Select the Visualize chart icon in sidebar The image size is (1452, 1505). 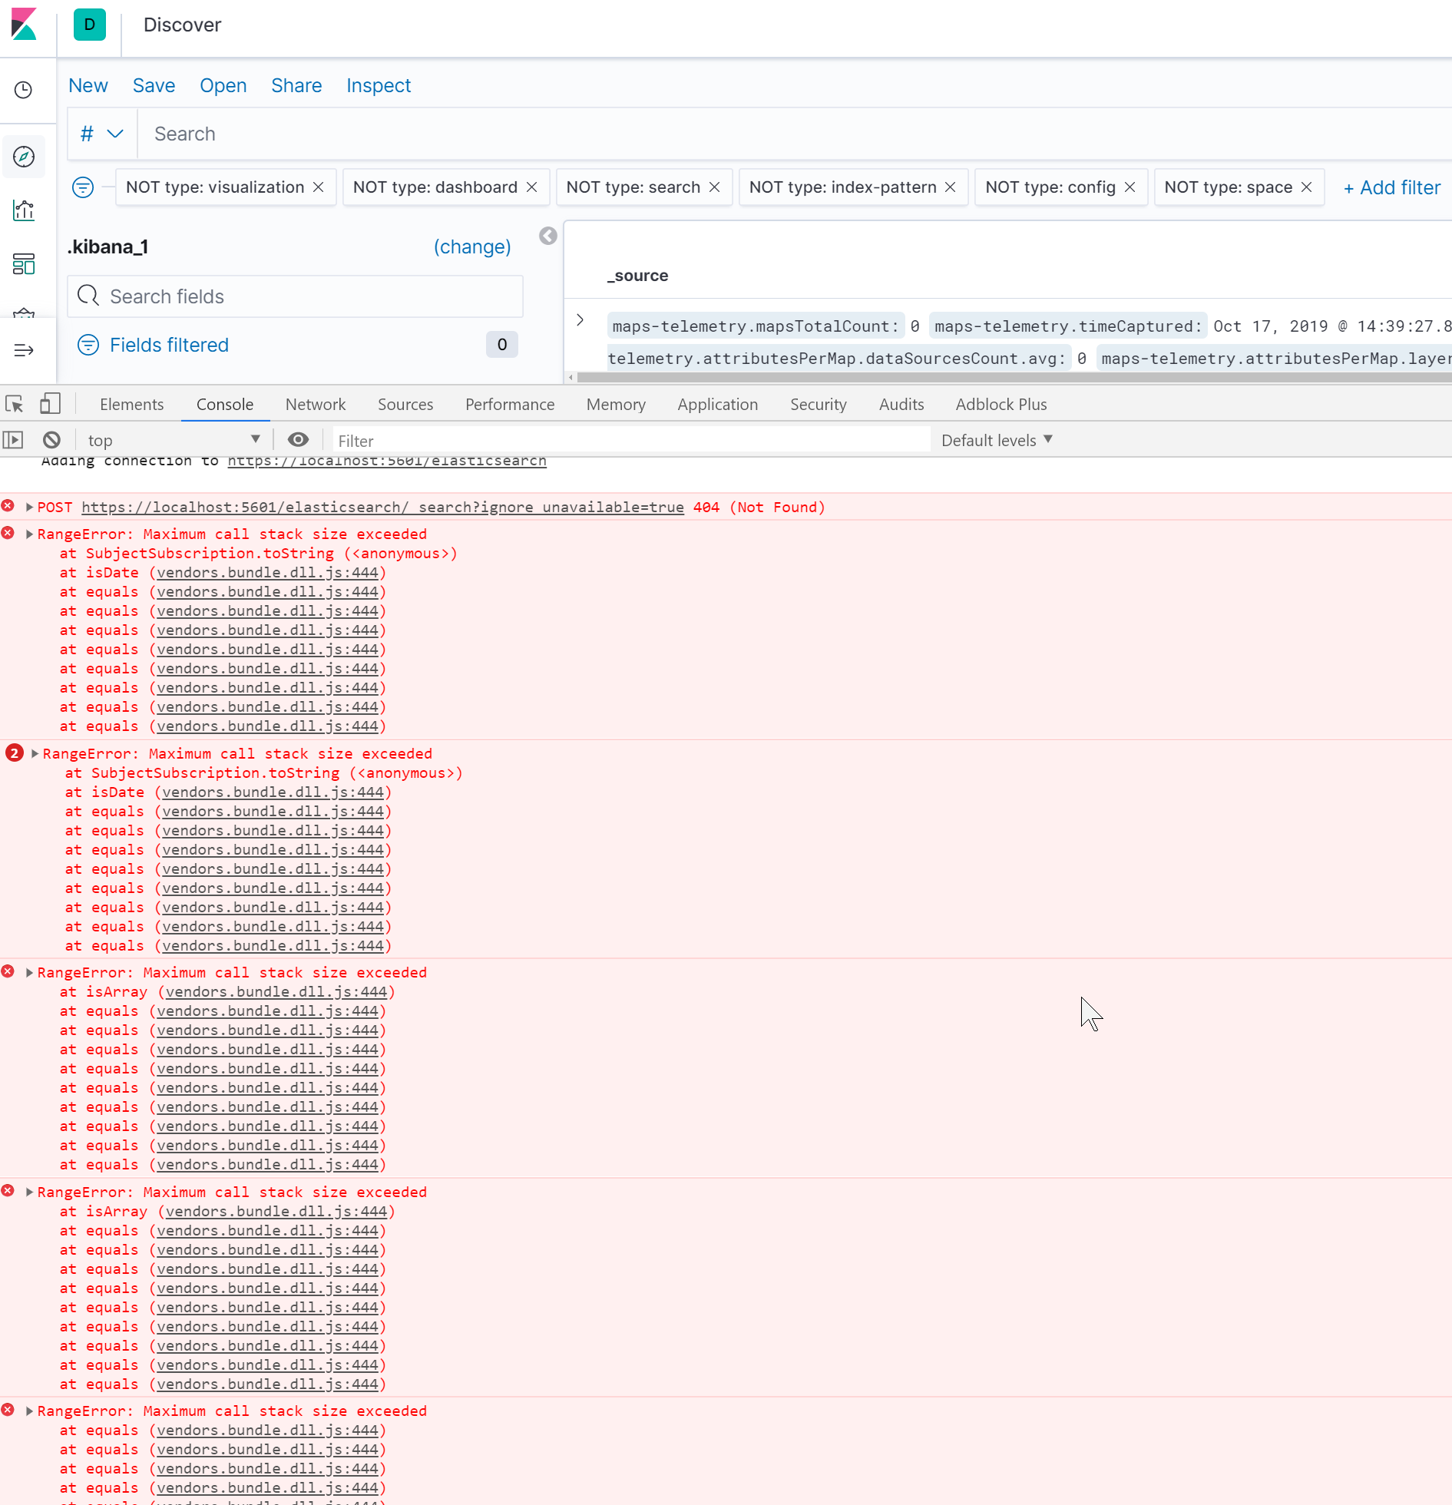tap(24, 210)
